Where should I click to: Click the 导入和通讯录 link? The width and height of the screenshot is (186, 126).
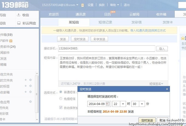coord(139,31)
